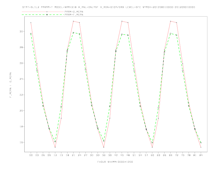Click V_RGN=G104/GRB in the chart title
This screenshot has height=169, width=219.
click(112, 7)
